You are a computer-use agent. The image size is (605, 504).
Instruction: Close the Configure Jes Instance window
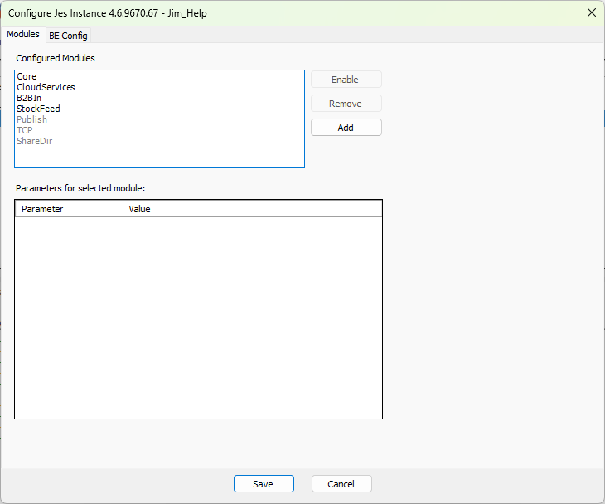591,12
